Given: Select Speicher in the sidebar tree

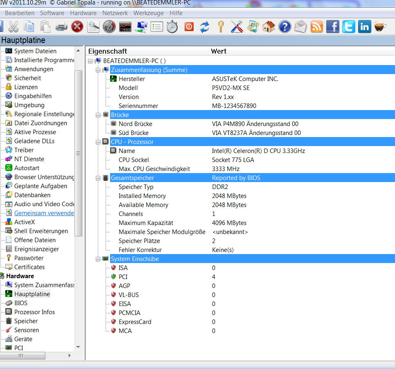Looking at the screenshot, I should click(x=26, y=321).
